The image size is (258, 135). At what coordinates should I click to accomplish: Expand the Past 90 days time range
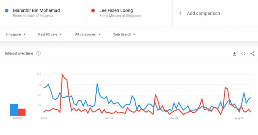[x=50, y=34]
